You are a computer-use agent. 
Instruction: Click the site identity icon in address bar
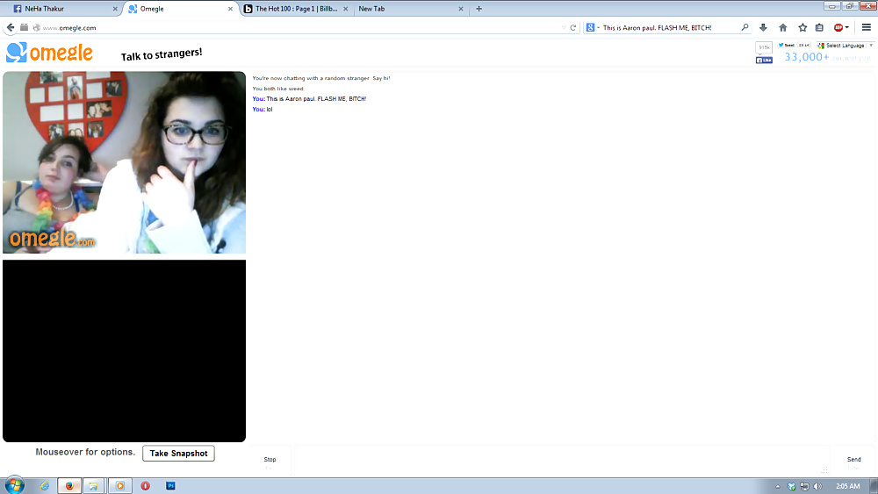(x=36, y=27)
